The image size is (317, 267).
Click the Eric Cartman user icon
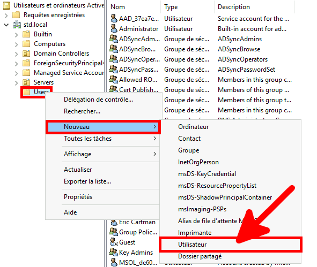pos(114,223)
